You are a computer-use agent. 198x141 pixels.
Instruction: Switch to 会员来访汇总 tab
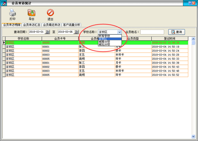coord(32,25)
